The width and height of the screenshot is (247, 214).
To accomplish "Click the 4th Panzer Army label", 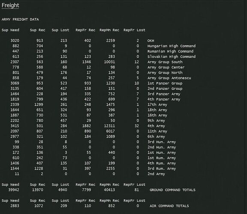I will coord(164,99).
